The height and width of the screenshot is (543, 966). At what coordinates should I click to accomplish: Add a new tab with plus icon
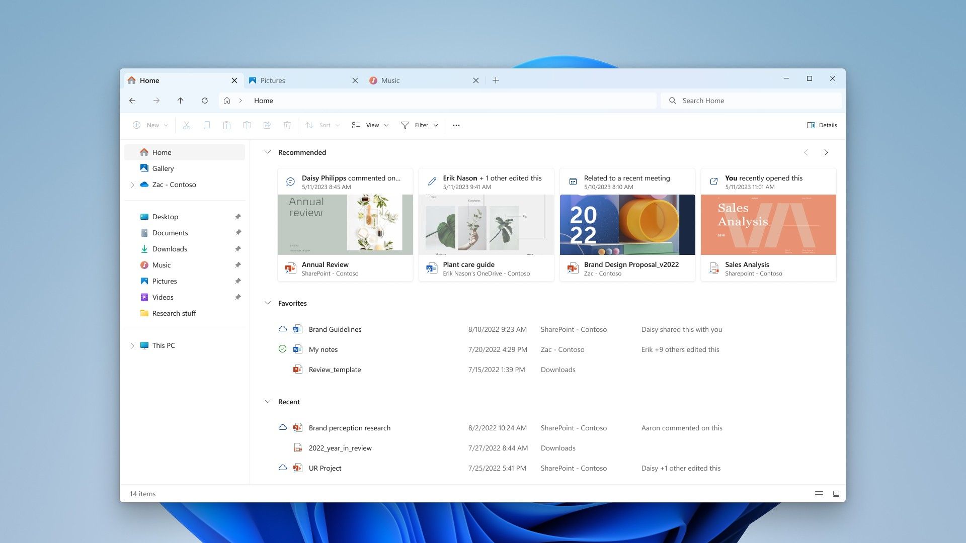tap(496, 80)
